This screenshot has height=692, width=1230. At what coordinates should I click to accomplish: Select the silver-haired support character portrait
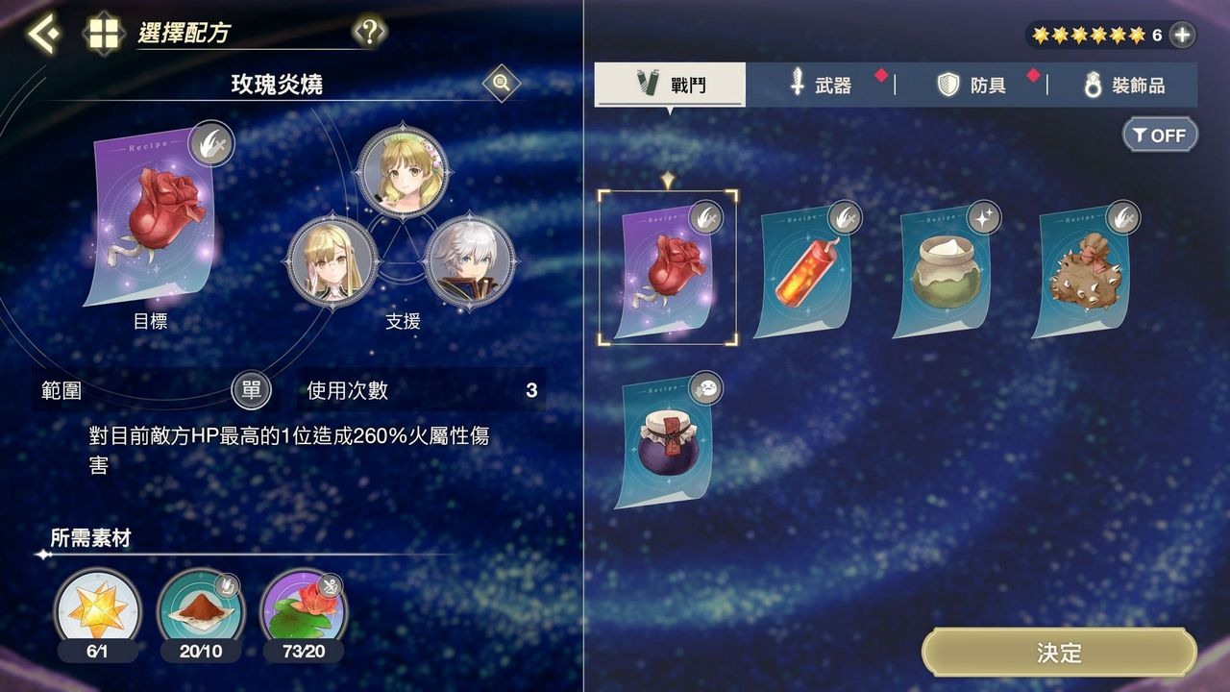[470, 259]
